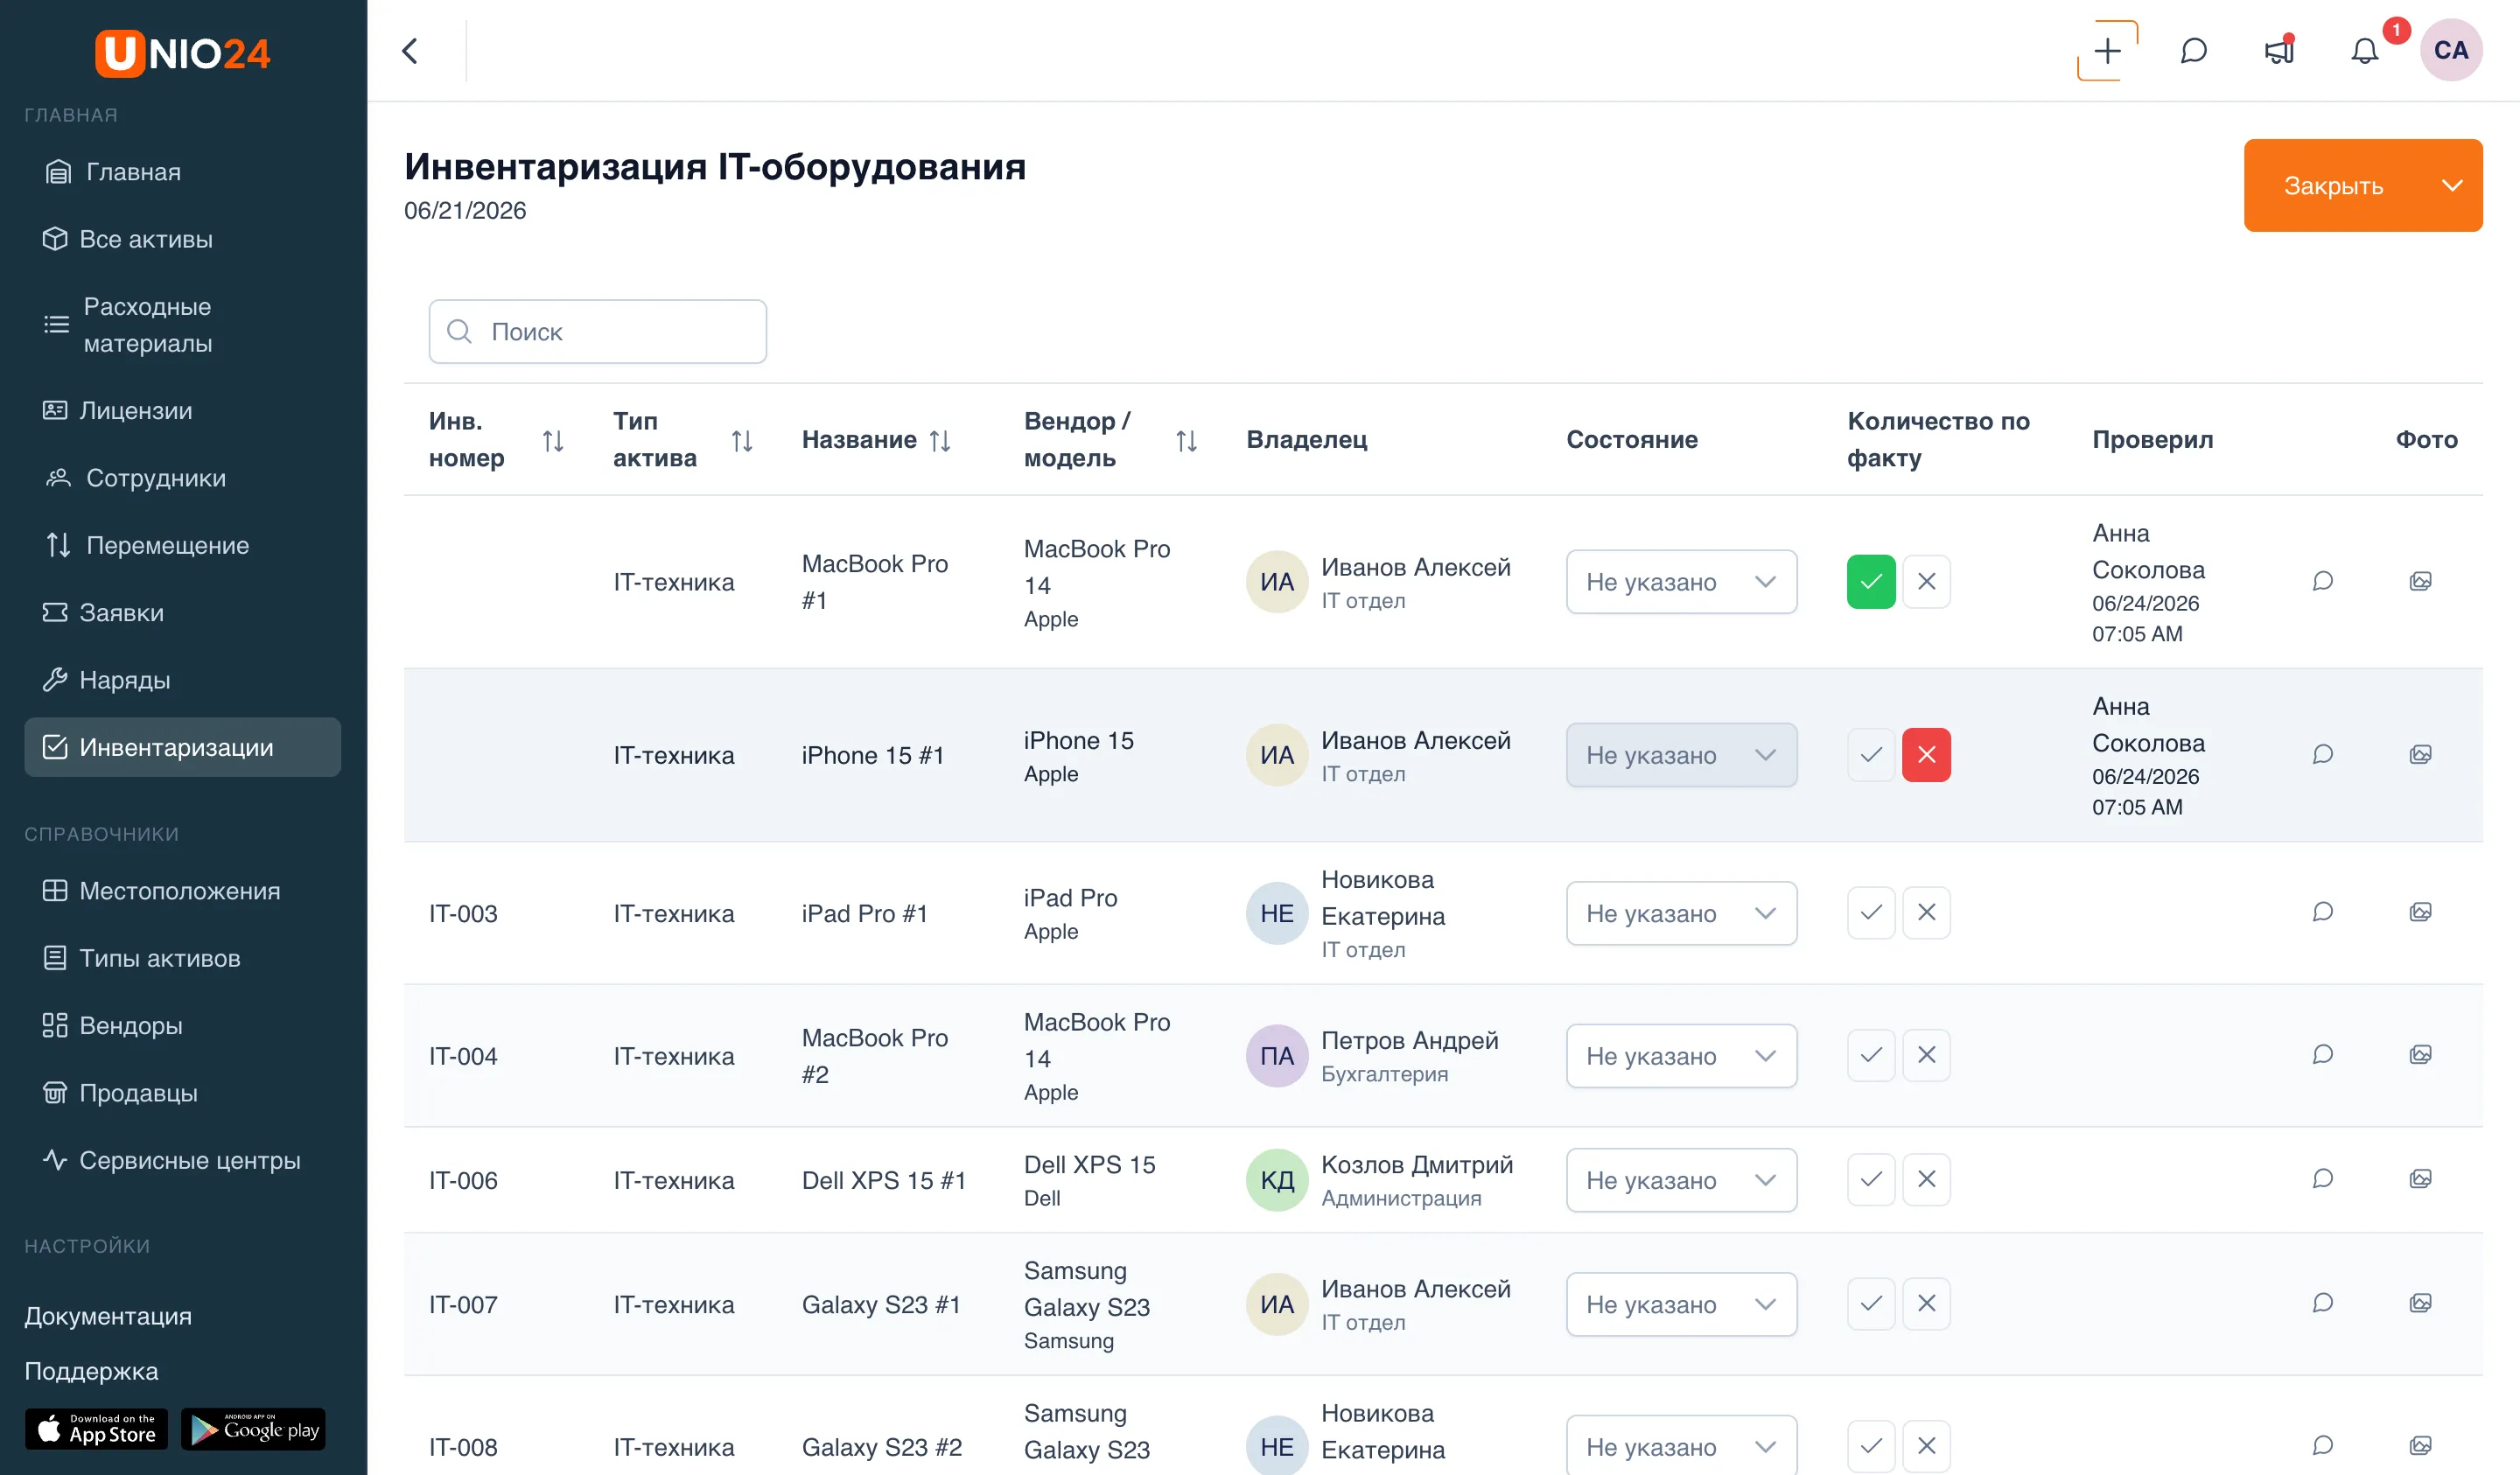Open comment for Galaxy S23 #2 row

pos(2322,1446)
